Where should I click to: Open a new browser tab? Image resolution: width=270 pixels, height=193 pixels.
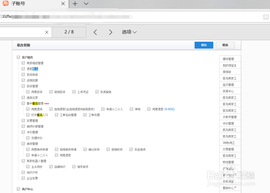click(x=75, y=3)
